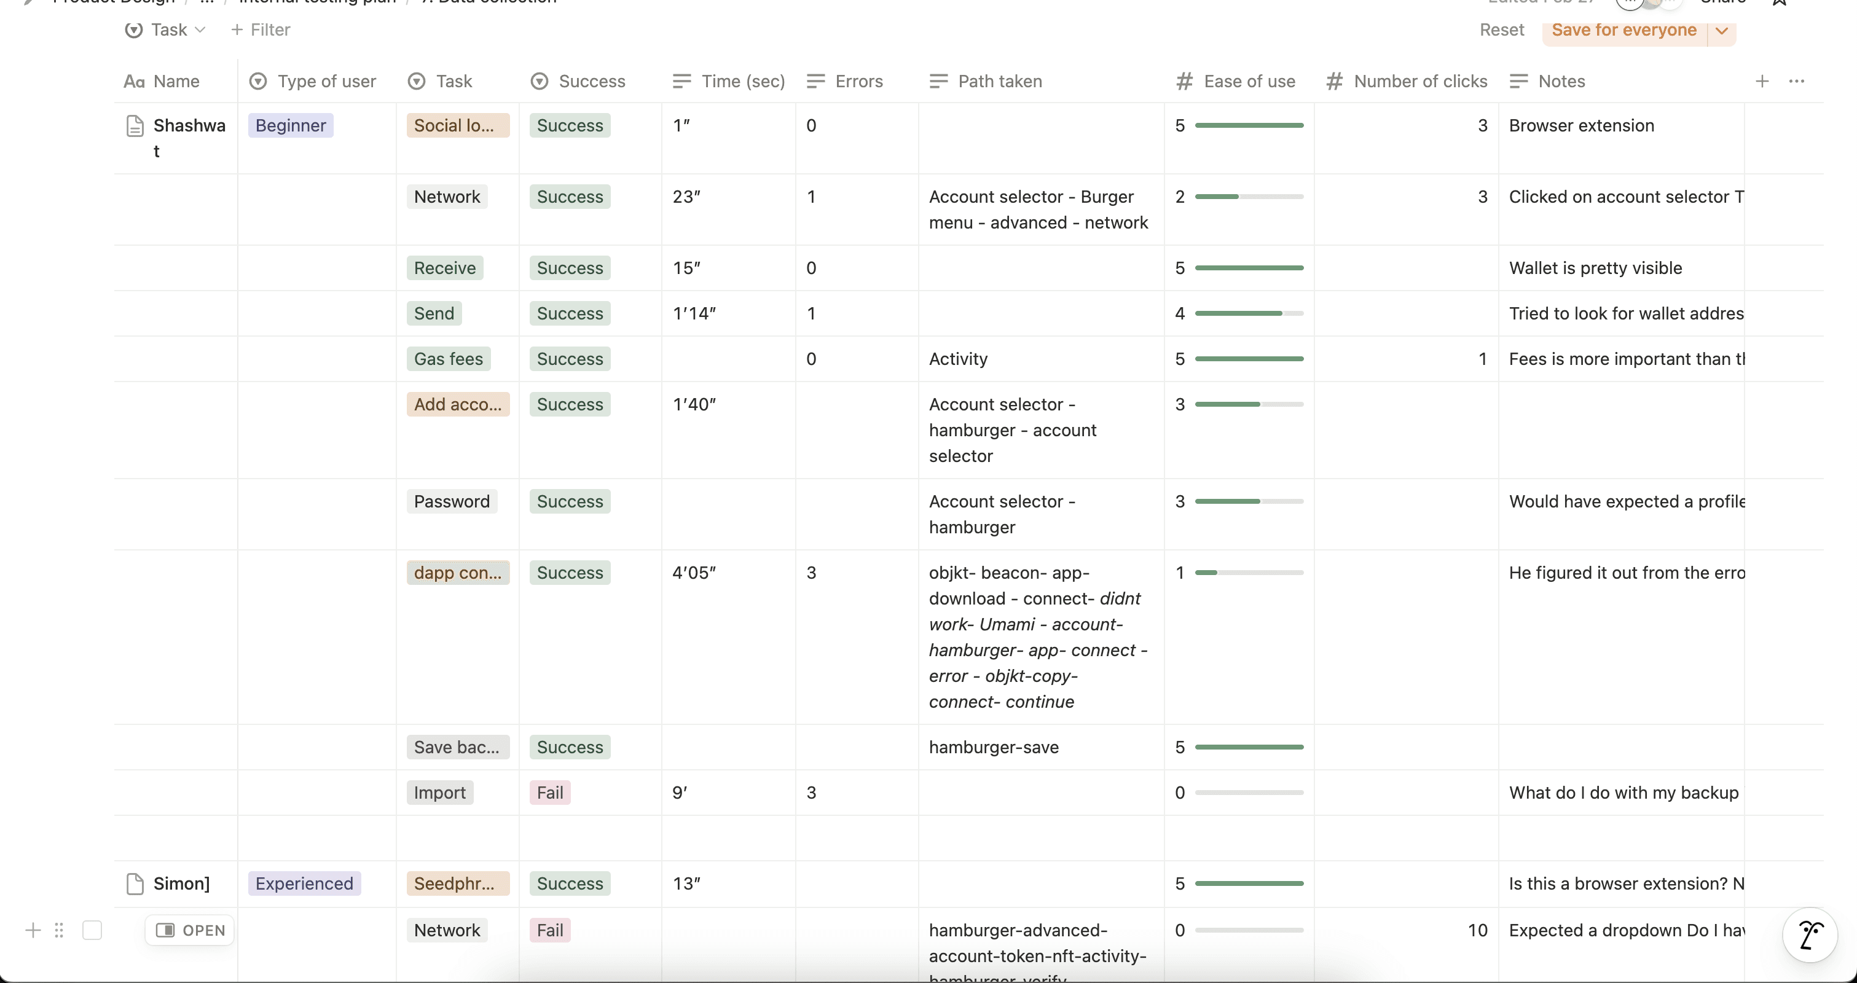Image resolution: width=1857 pixels, height=983 pixels.
Task: Add a filter with the Filter option
Action: [x=261, y=30]
